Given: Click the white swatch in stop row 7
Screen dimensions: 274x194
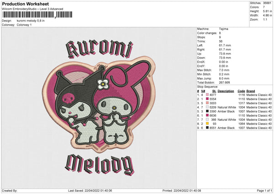Looking at the screenshot, I should coord(207,119).
